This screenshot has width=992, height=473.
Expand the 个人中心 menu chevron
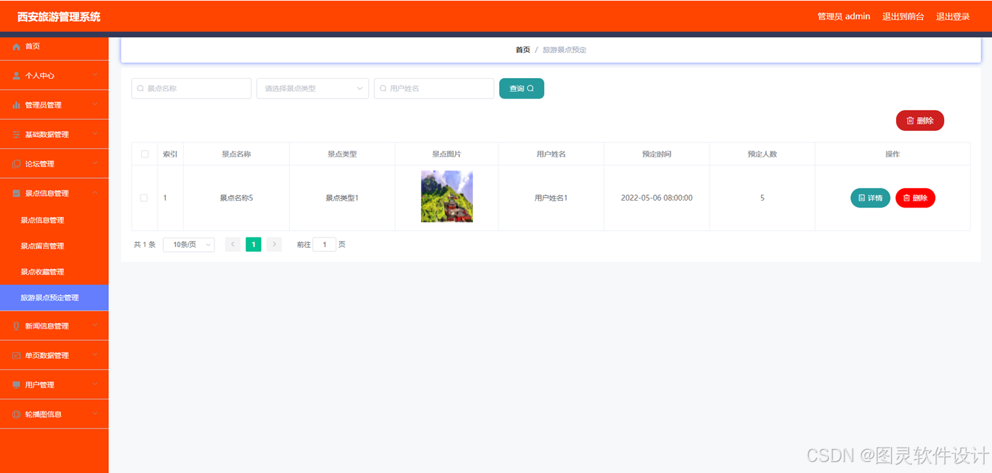[x=95, y=75]
